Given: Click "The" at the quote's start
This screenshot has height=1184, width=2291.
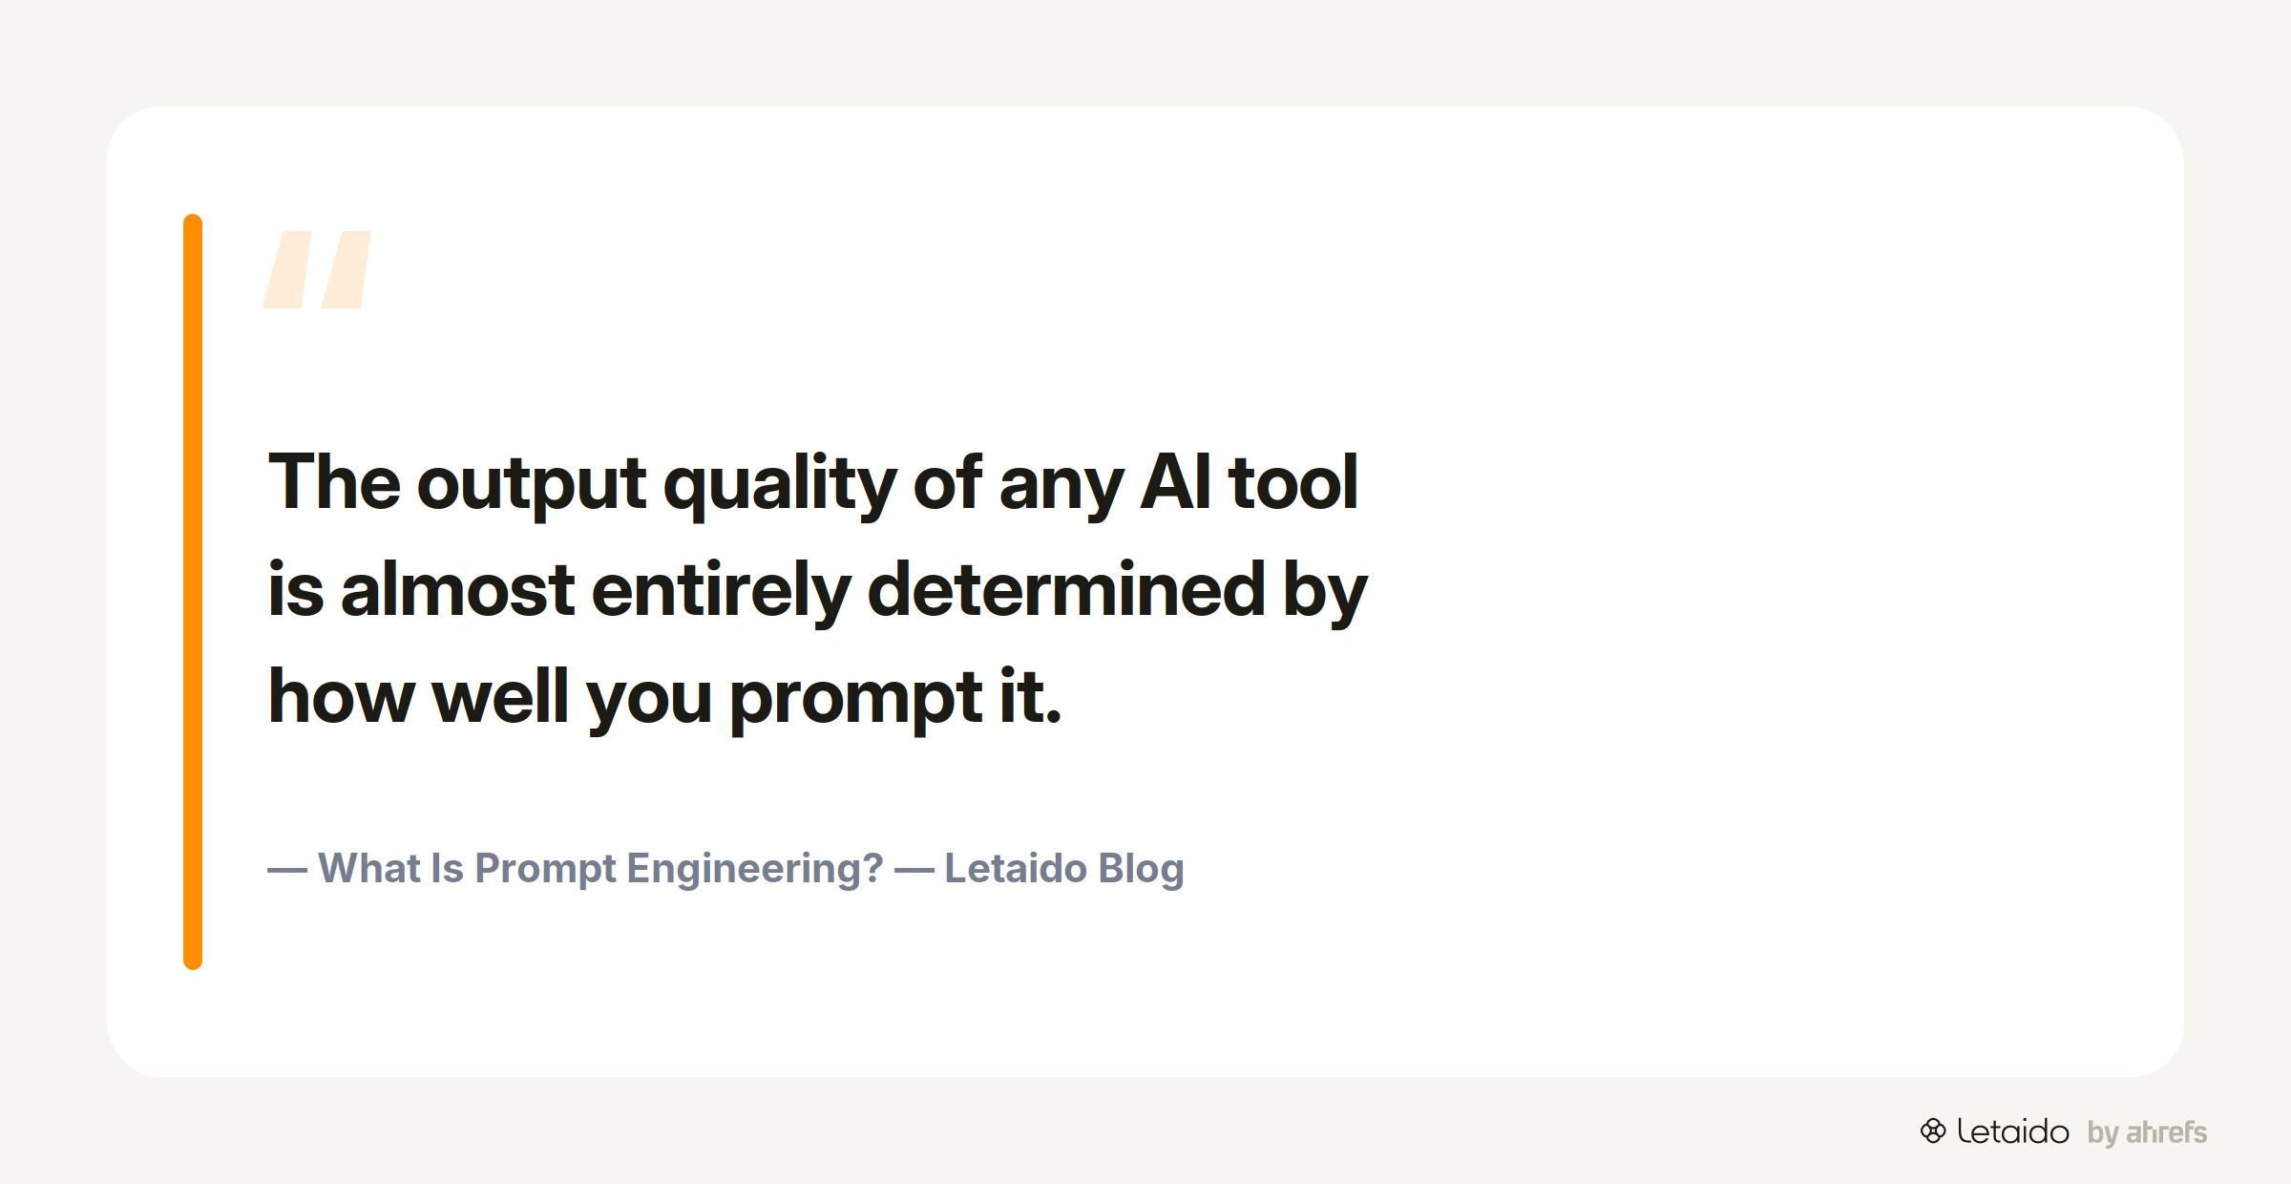Looking at the screenshot, I should coord(334,482).
